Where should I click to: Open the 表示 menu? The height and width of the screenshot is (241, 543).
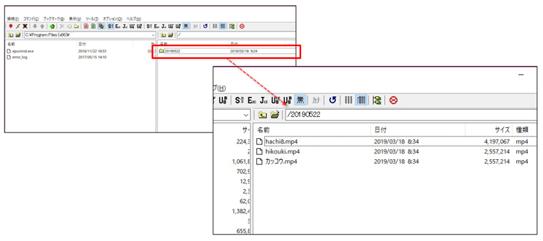tap(75, 19)
